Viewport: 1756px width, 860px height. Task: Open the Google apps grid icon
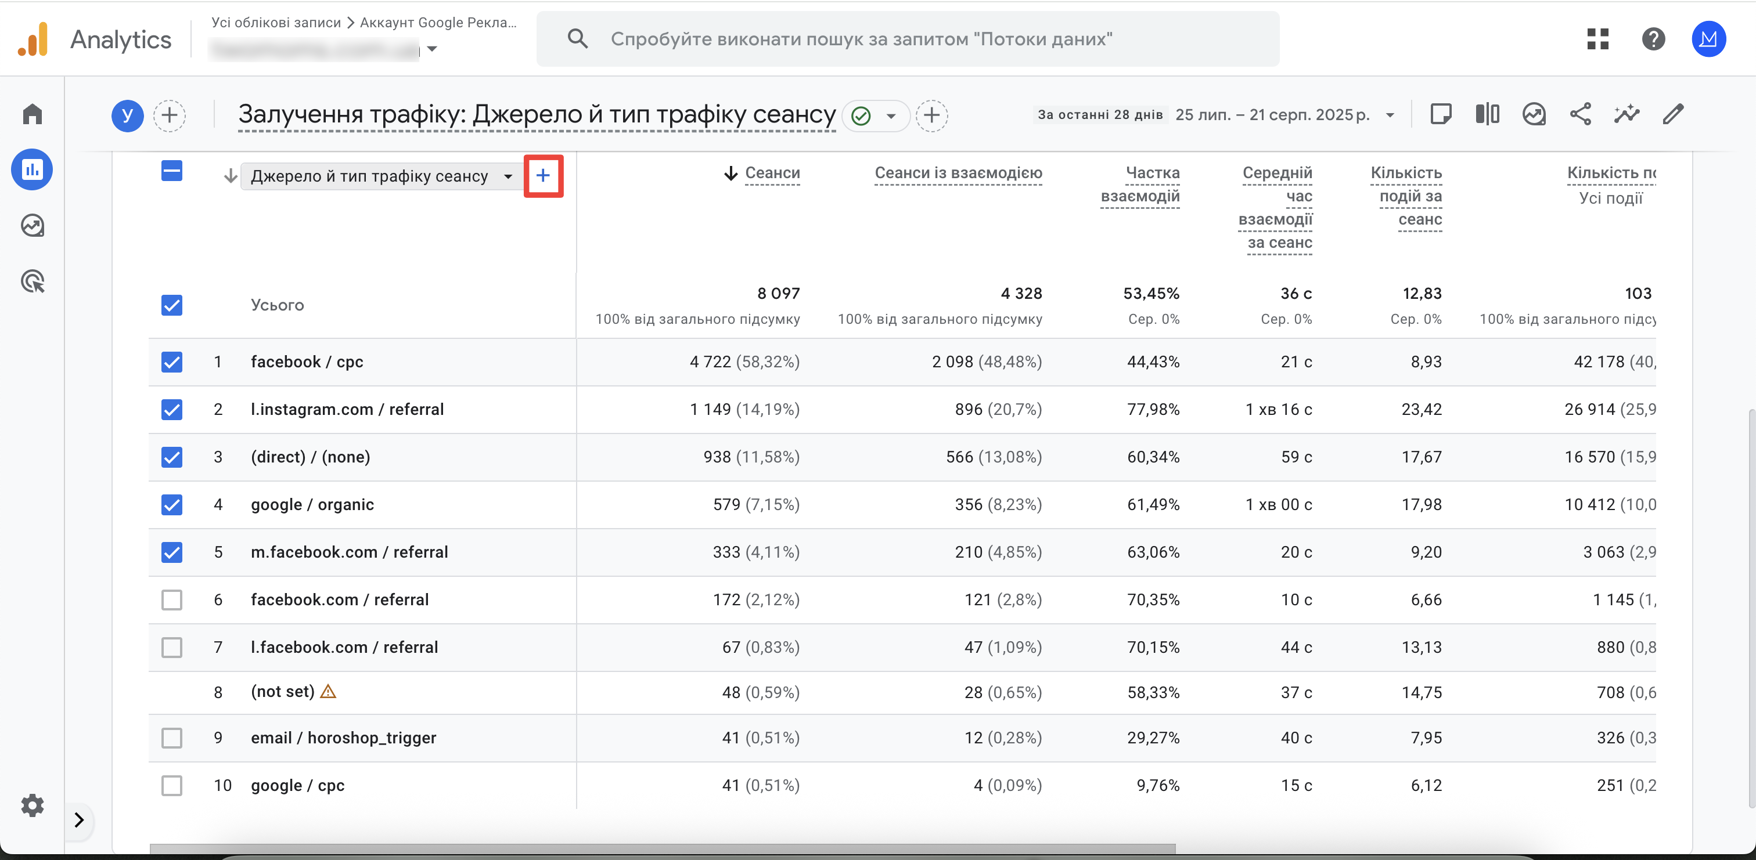(x=1597, y=39)
